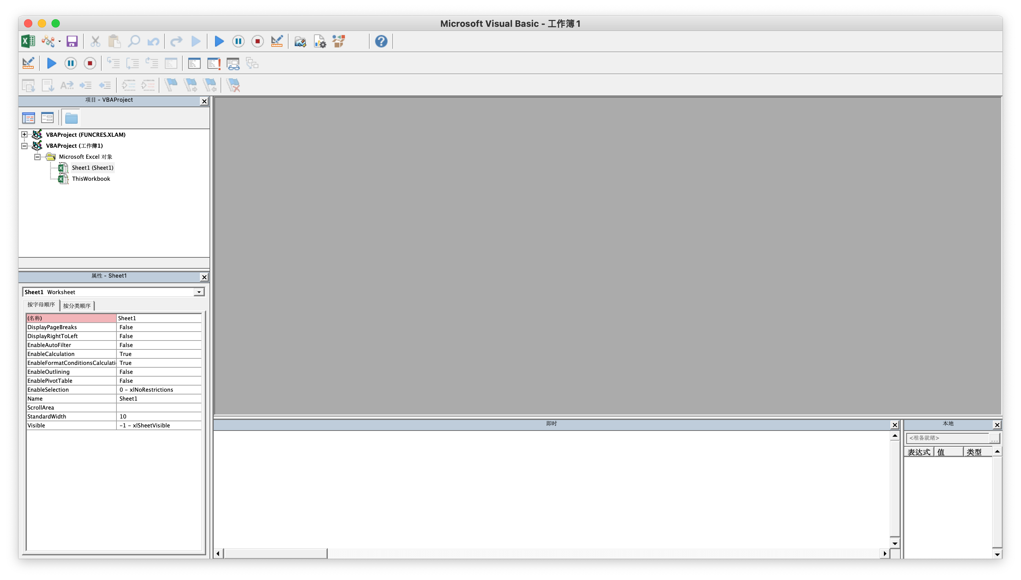Close the 即时 immediate window
The width and height of the screenshot is (1021, 580).
coord(895,425)
